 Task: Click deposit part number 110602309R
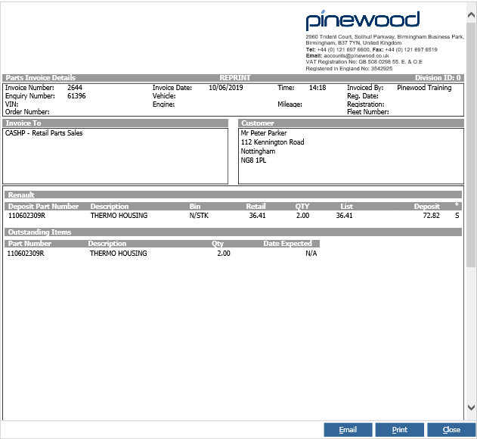point(26,216)
